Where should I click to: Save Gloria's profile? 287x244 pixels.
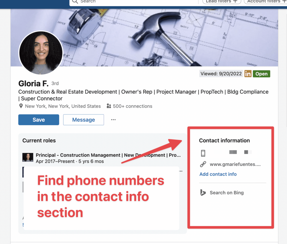[38, 119]
